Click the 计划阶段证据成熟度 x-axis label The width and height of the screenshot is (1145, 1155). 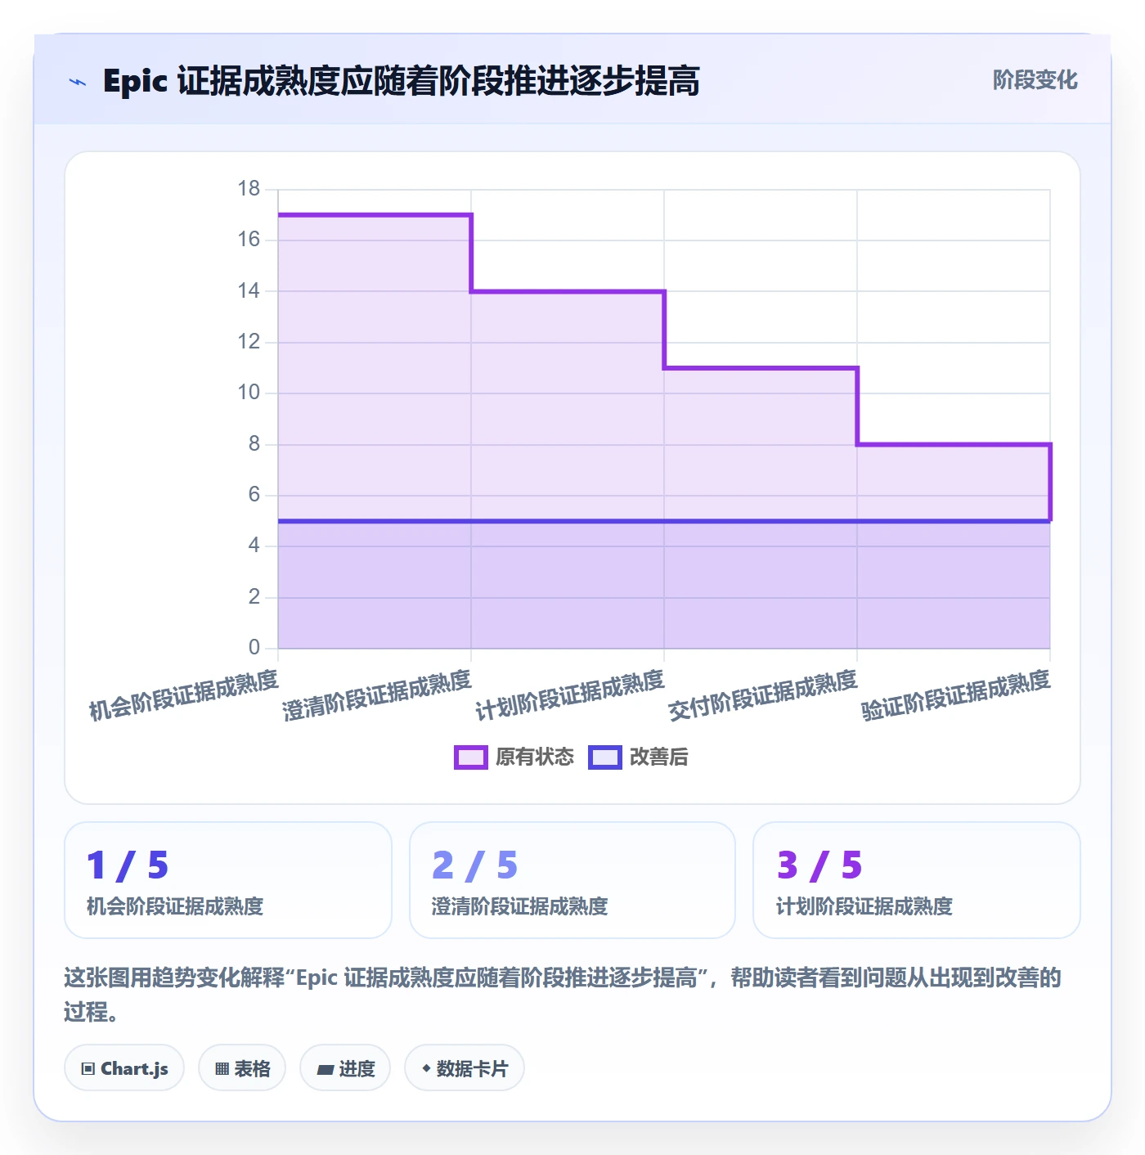(x=570, y=695)
